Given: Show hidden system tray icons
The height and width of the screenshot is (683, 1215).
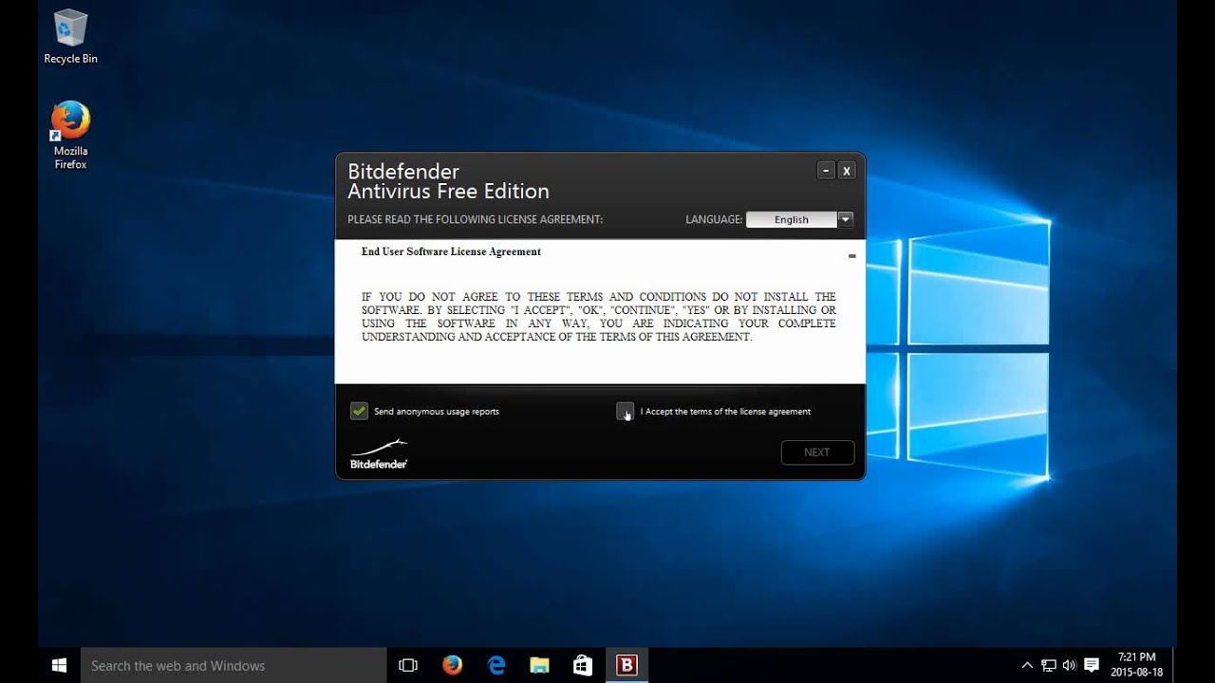Looking at the screenshot, I should [x=1027, y=665].
